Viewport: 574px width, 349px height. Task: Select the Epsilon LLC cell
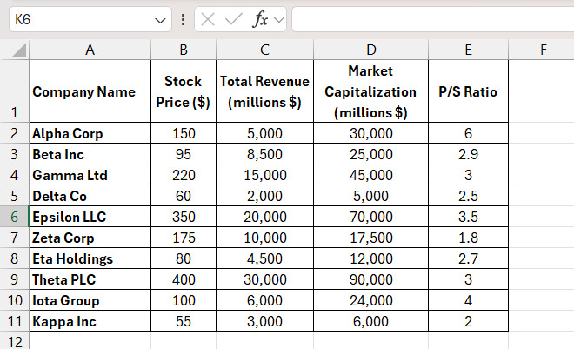(x=90, y=217)
